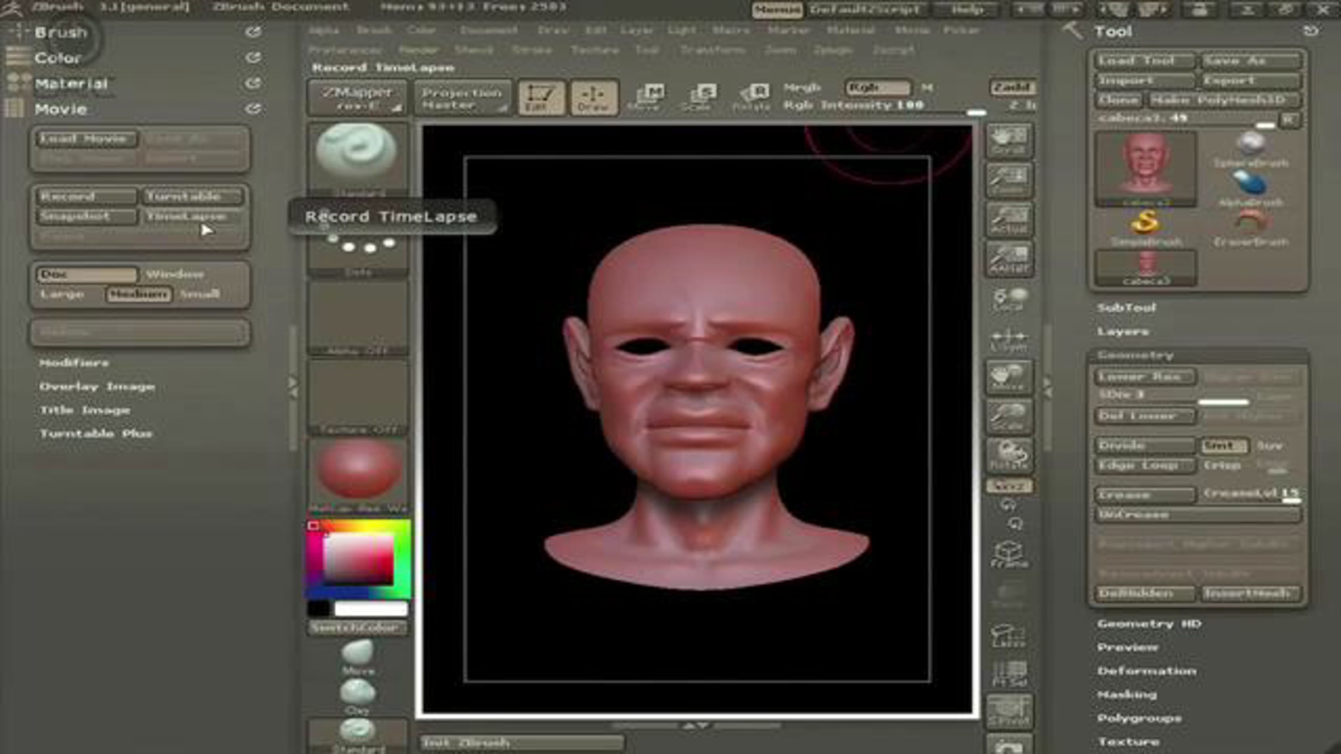Enable Doc recording mode
The image size is (1341, 754).
tap(86, 274)
